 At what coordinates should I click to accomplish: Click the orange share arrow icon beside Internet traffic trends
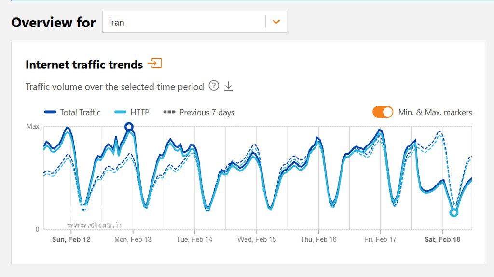click(x=155, y=64)
